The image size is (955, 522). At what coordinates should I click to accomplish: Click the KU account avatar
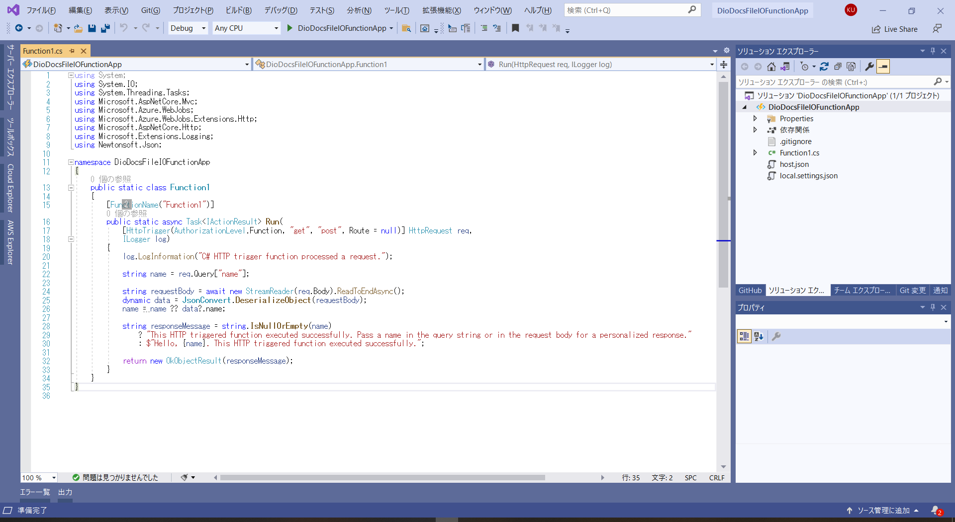851,10
